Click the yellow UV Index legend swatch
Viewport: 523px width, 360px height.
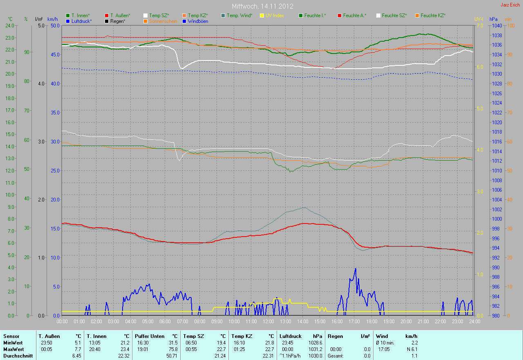click(x=262, y=16)
